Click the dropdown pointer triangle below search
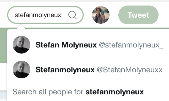The image size is (169, 101). 21,27
